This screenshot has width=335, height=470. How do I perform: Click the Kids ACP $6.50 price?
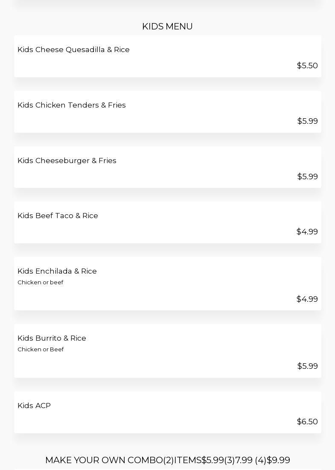307,422
